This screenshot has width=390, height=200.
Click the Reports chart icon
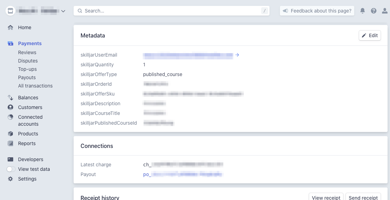[x=10, y=143]
